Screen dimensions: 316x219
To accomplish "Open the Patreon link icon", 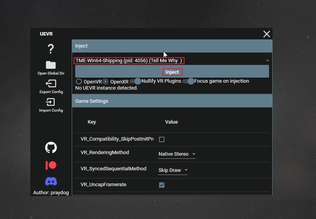I will [51, 165].
